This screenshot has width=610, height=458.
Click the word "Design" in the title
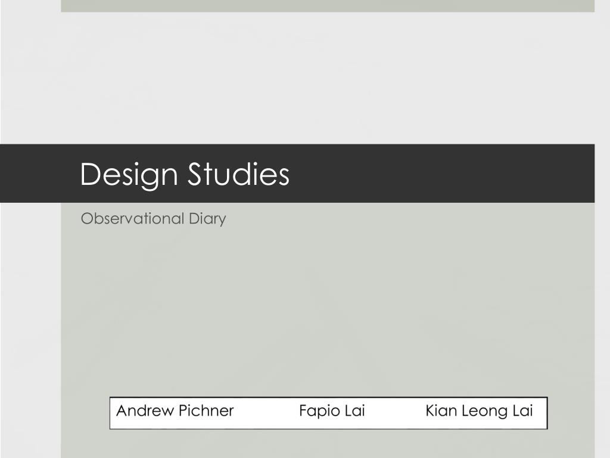click(x=129, y=175)
